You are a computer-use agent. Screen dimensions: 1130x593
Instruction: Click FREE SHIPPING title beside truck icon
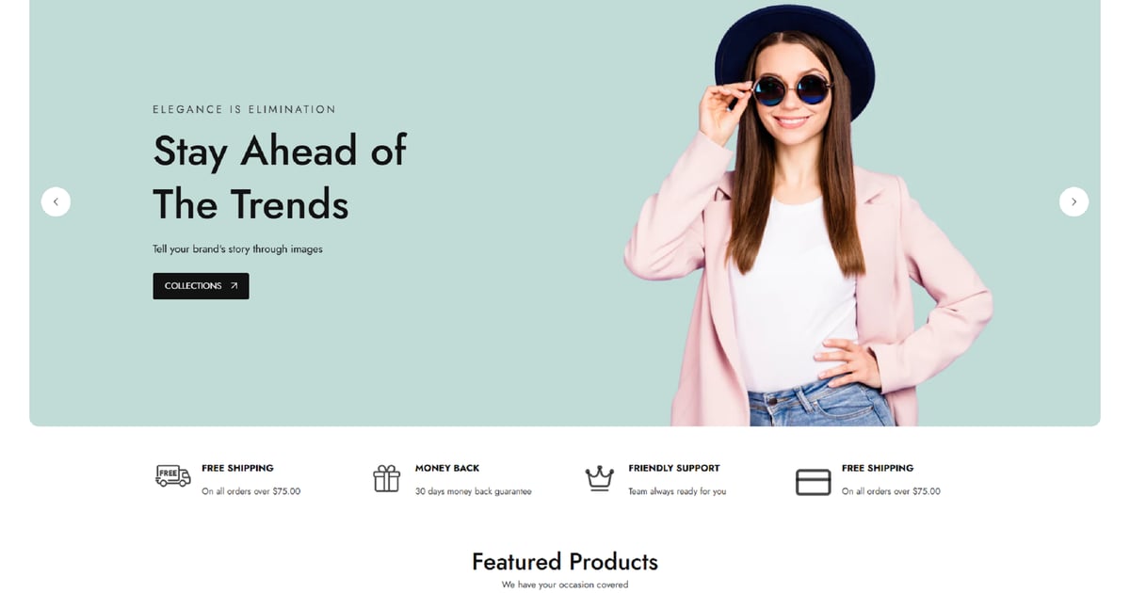point(237,468)
